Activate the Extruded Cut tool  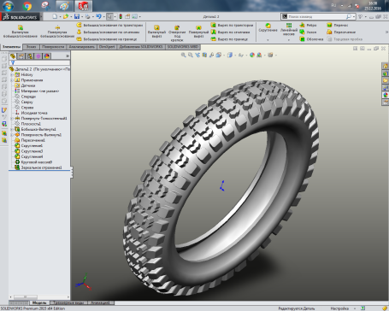point(156,27)
